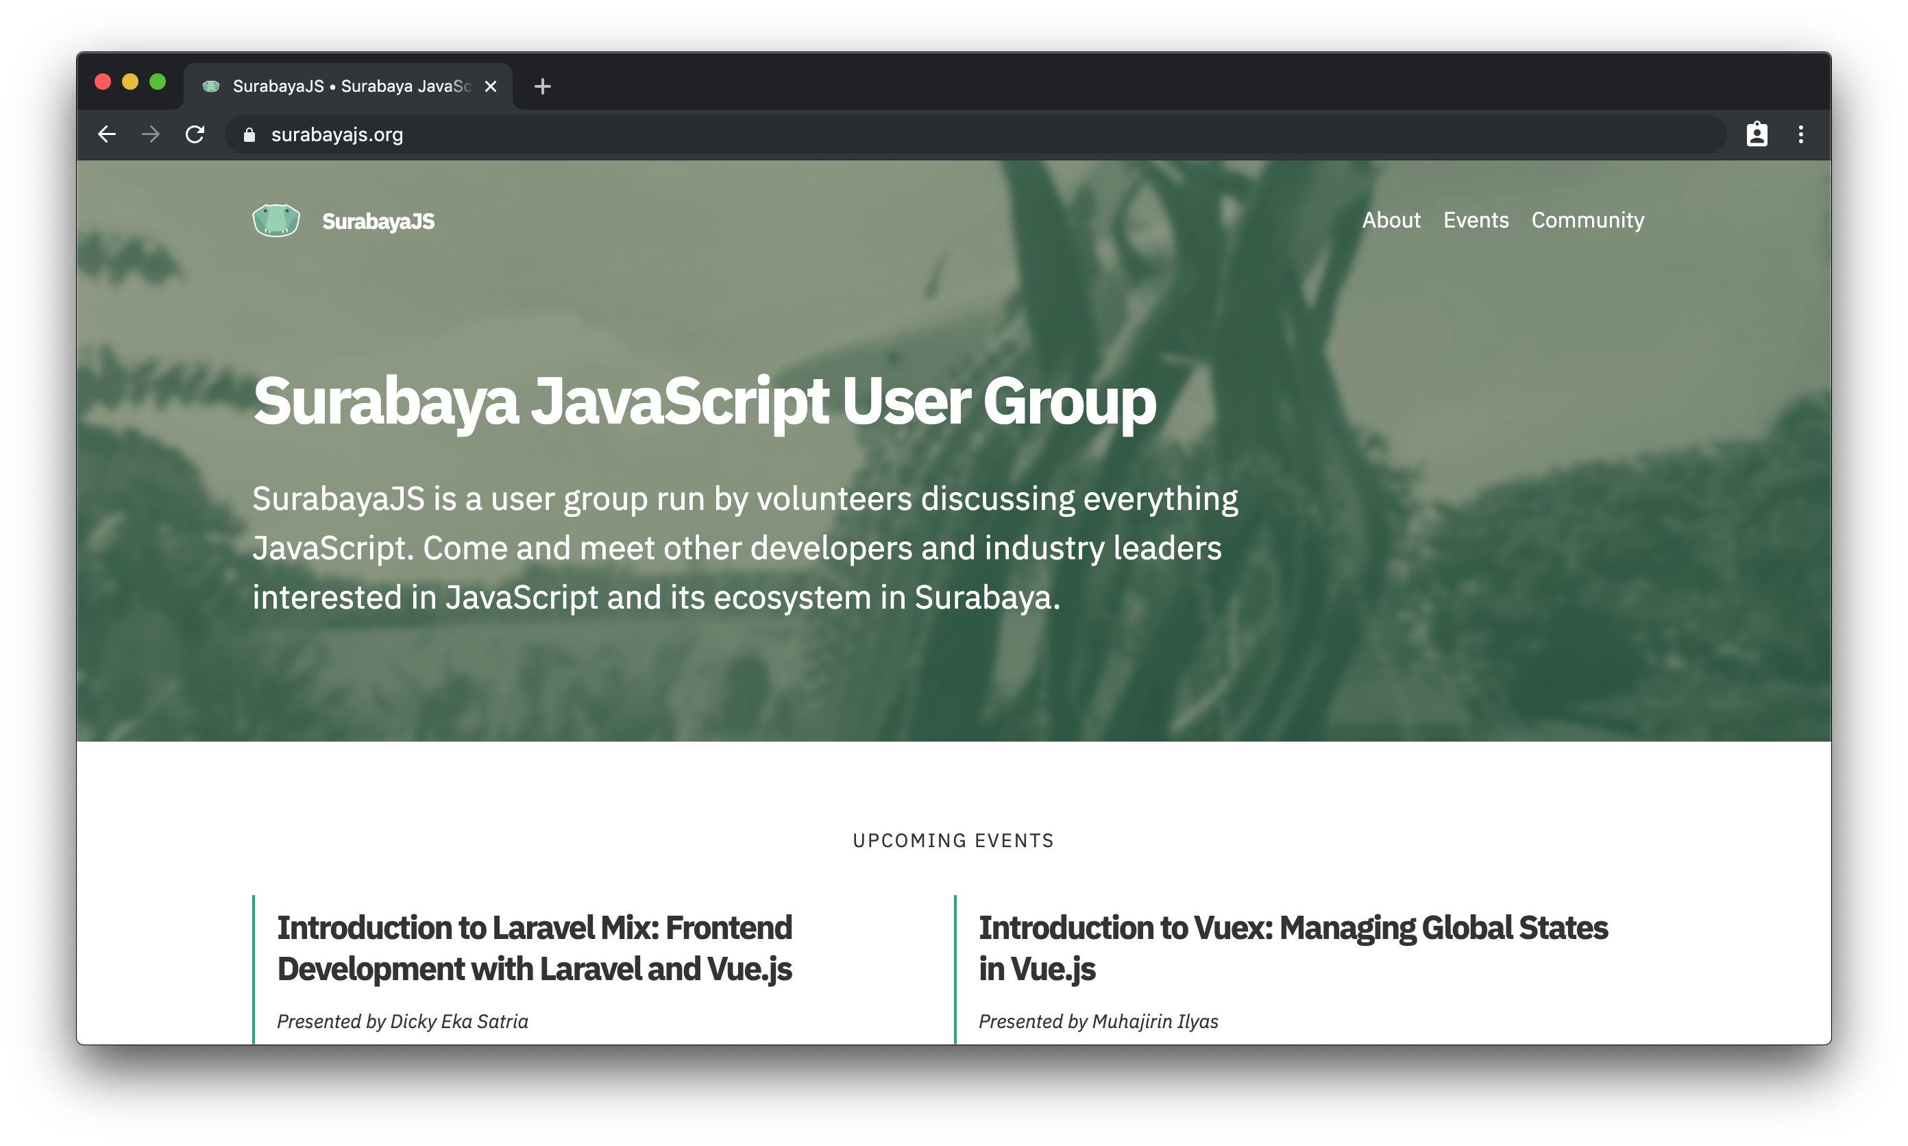Click the SurabayaJS crocodile logo icon

(276, 221)
